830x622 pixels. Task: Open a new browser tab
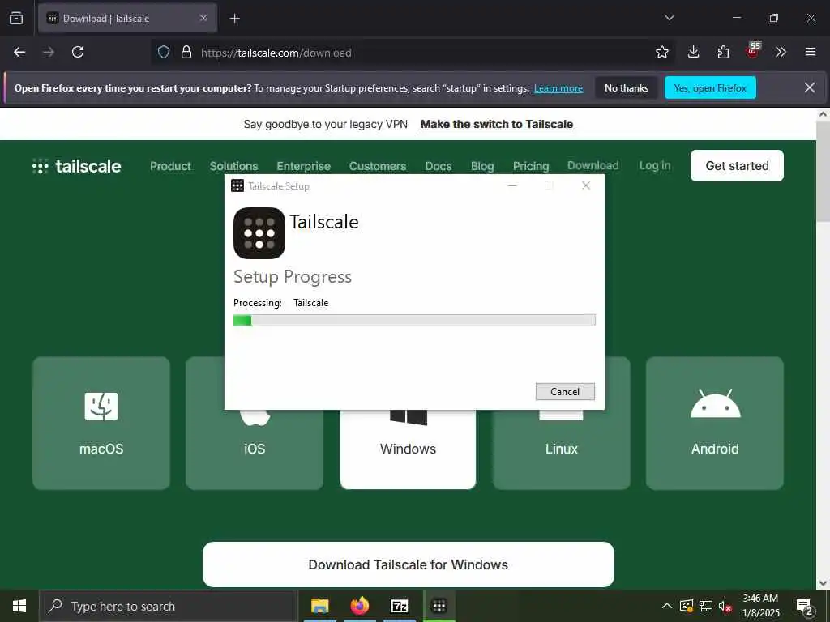point(234,19)
